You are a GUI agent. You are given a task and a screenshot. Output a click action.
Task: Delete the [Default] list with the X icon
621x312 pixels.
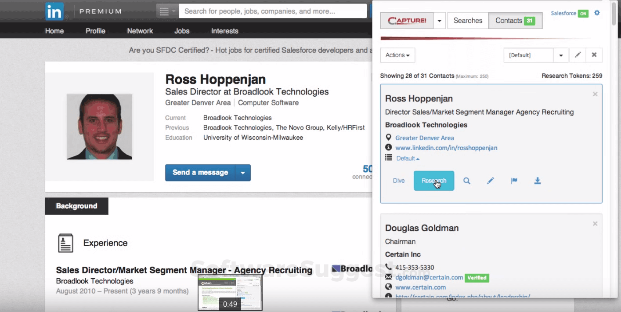coord(594,55)
